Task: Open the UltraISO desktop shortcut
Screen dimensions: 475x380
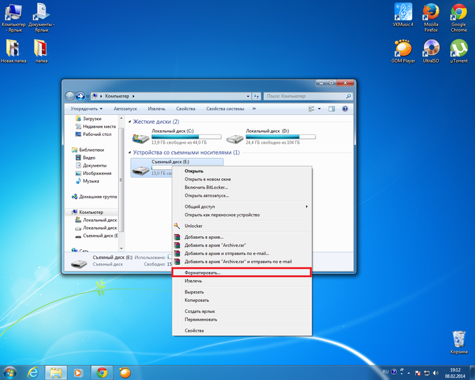Action: point(431,51)
